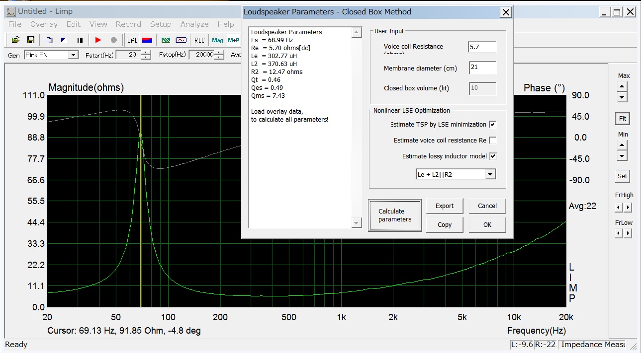Screen dimensions: 641x353
Task: Click the Fstart(Hz) spinner arrows
Action: tap(146, 55)
